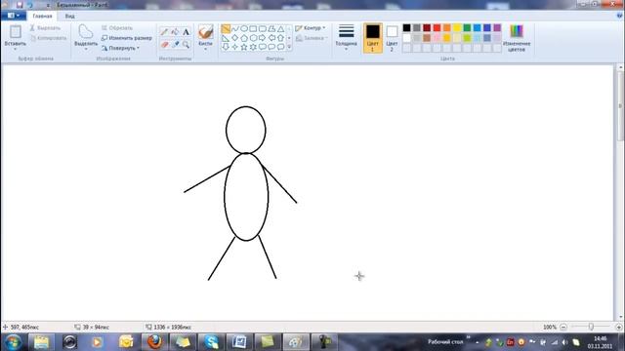Activate Color 1 (Цвет 1) selector
Screen dimensions: 625x351
(373, 38)
